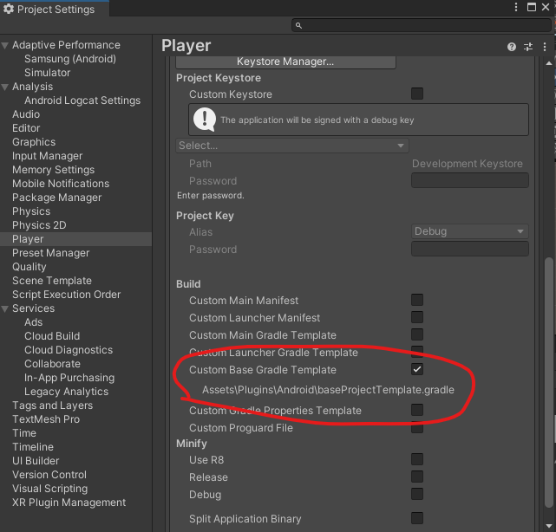Enable Custom Main Manifest checkbox
Screen dimensions: 556x532
(417, 300)
